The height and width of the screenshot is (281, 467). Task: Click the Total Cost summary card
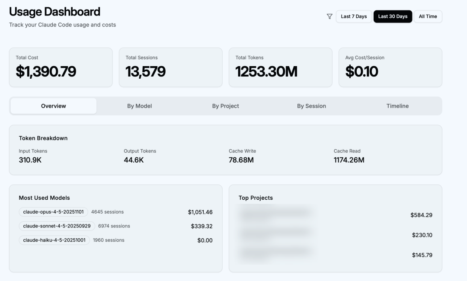(x=61, y=67)
